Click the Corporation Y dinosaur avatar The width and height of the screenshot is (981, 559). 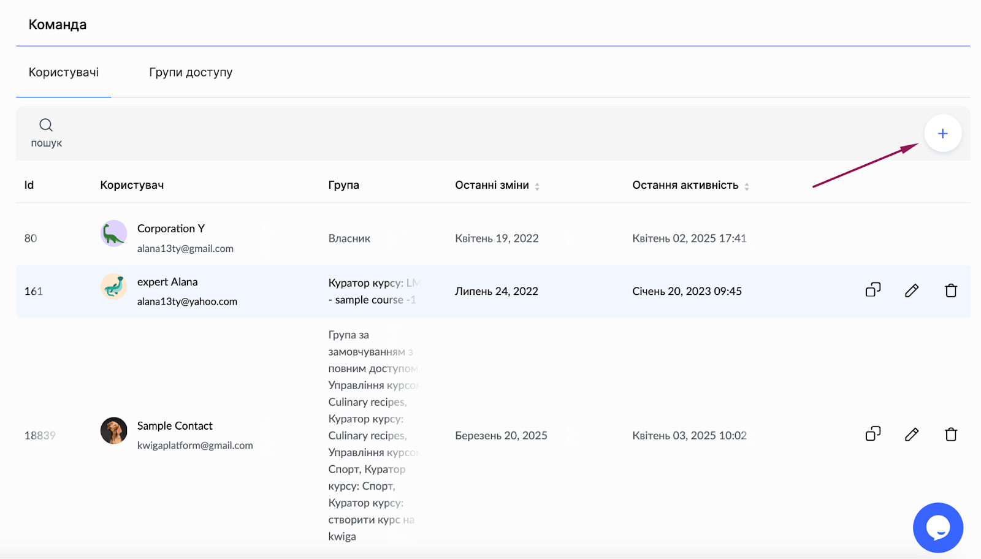click(x=113, y=234)
